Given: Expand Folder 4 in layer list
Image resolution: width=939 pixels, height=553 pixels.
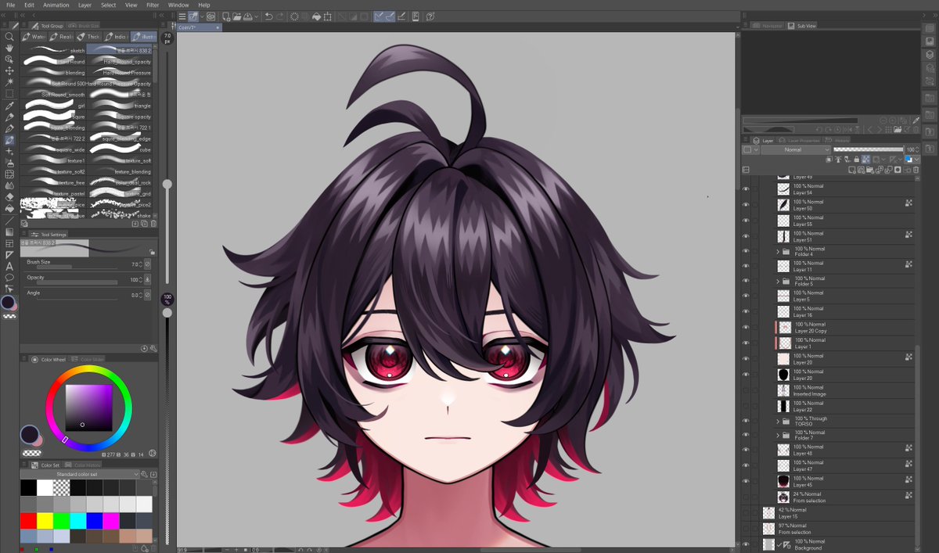Looking at the screenshot, I should pyautogui.click(x=778, y=252).
